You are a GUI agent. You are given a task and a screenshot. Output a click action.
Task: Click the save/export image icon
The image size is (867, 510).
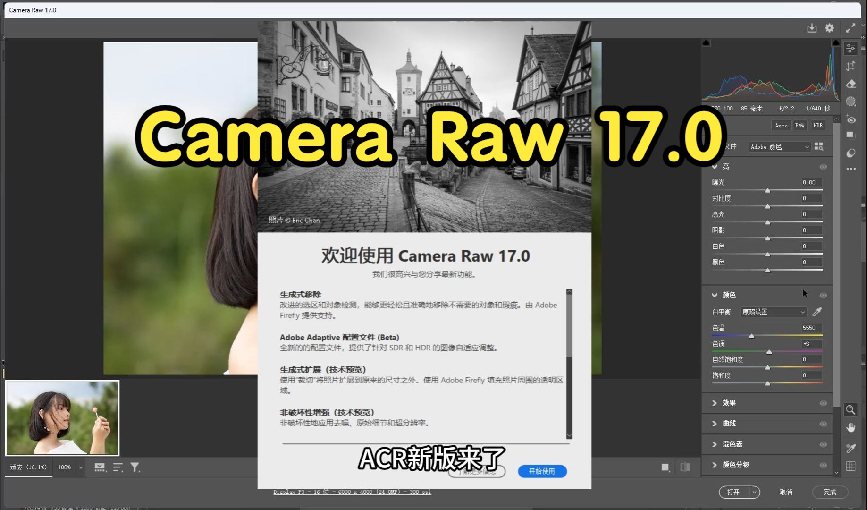tap(812, 28)
